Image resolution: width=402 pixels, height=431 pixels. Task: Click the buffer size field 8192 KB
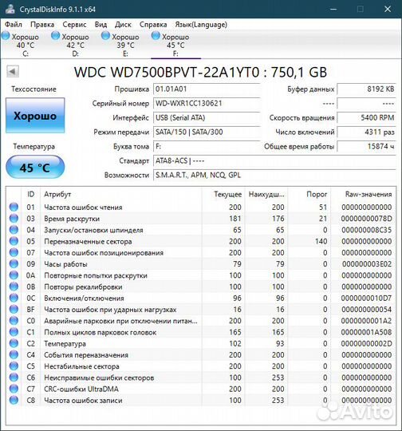[x=366, y=89]
